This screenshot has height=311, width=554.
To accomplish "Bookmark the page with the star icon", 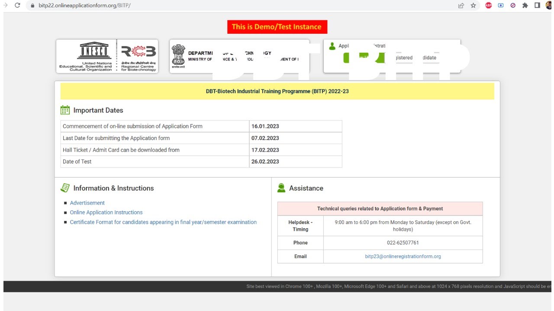I will click(x=473, y=6).
